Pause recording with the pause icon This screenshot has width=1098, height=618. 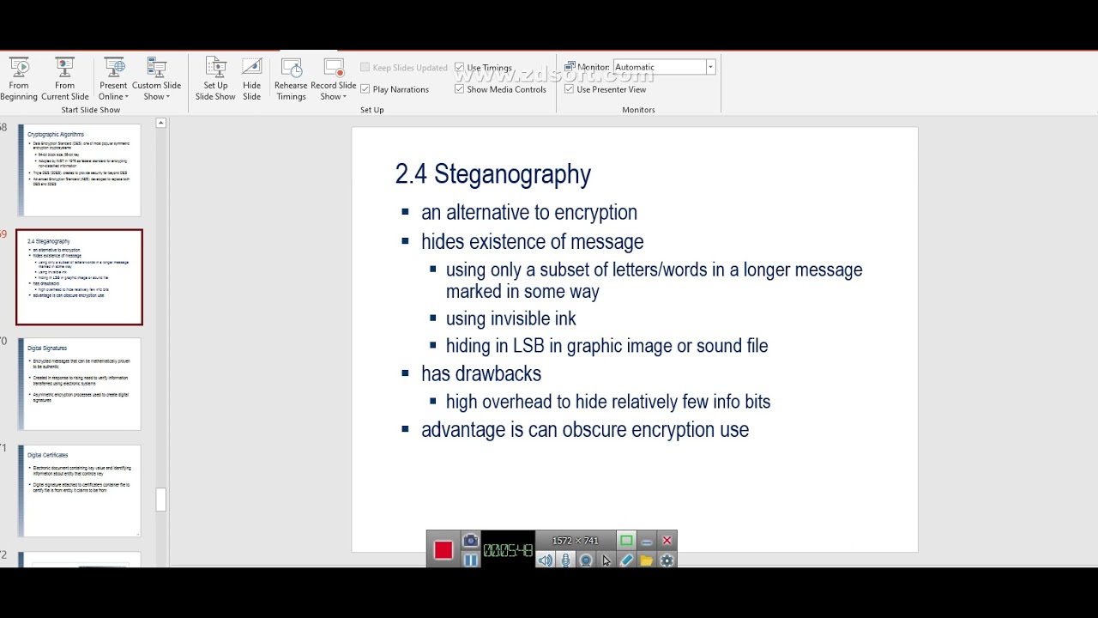tap(470, 560)
